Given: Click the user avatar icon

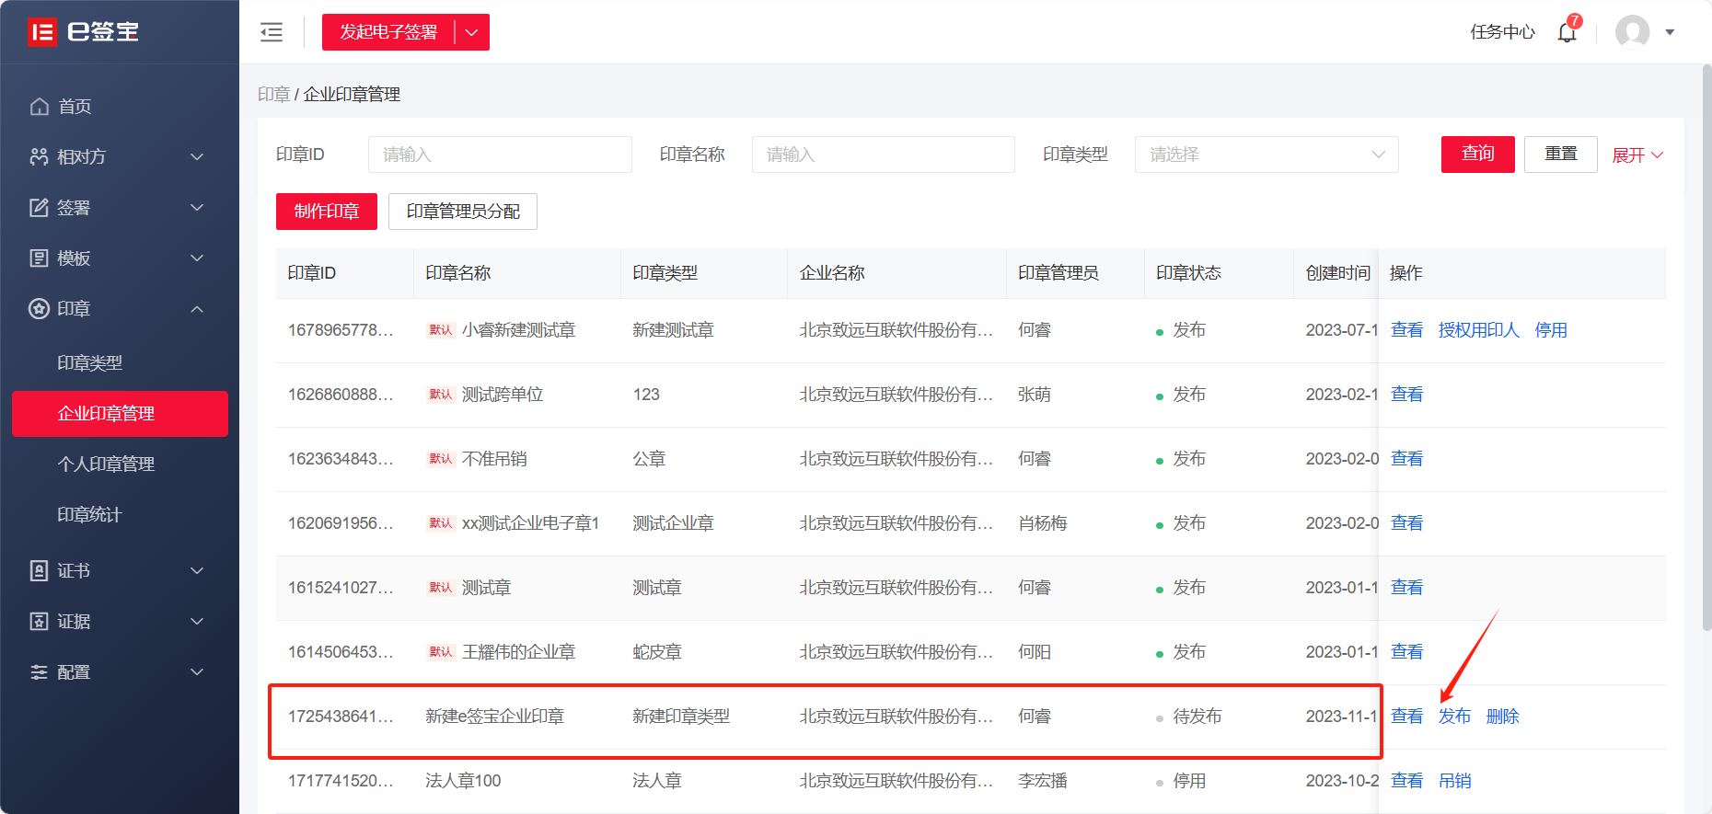Looking at the screenshot, I should coord(1633,32).
